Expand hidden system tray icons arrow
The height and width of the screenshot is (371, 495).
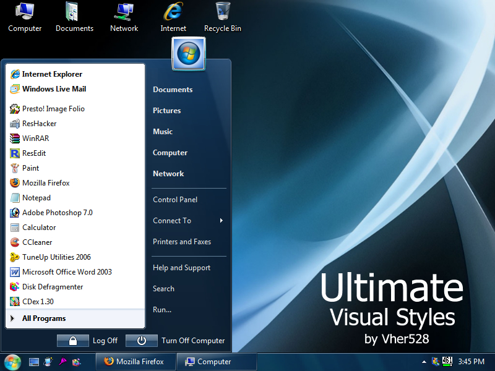(x=424, y=362)
